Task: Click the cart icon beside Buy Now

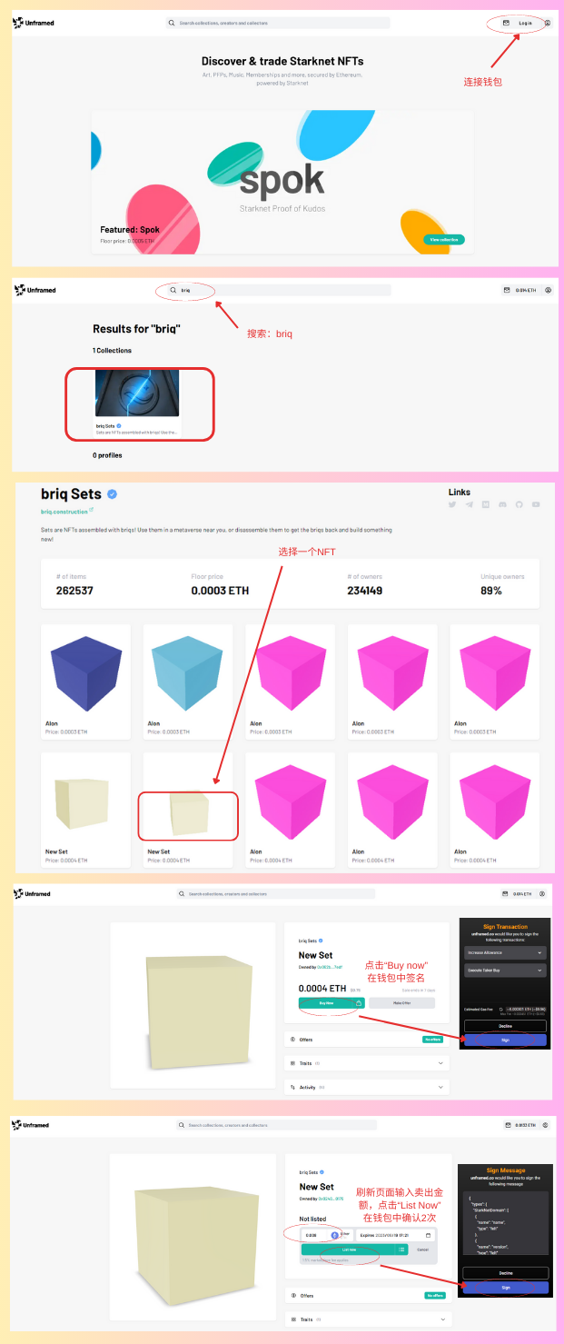Action: point(359,1003)
